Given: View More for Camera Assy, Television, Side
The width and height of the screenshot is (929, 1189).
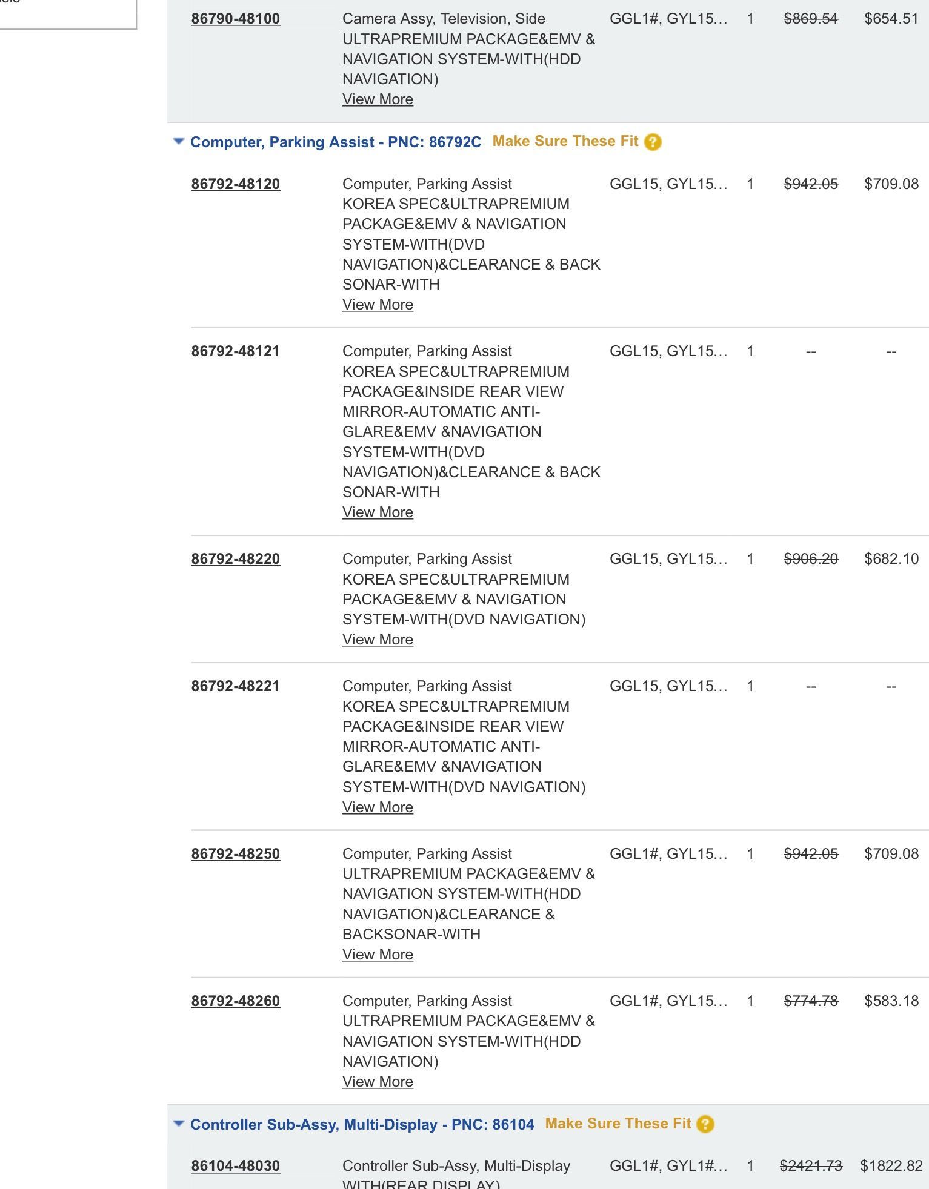Looking at the screenshot, I should tap(378, 99).
